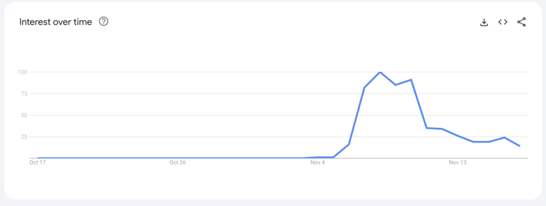Download the chart data as CSV

tap(484, 22)
